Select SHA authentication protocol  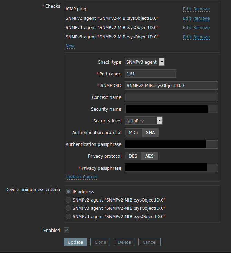click(151, 133)
